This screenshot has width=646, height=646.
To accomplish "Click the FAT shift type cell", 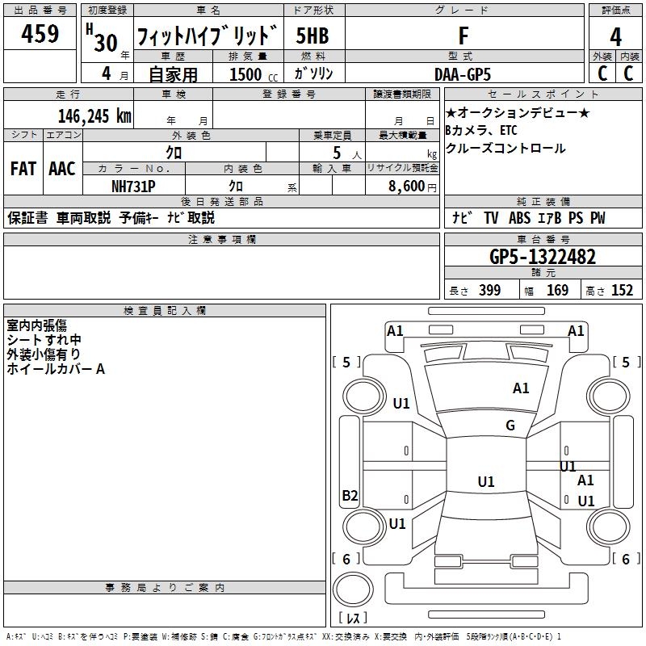I will (23, 169).
